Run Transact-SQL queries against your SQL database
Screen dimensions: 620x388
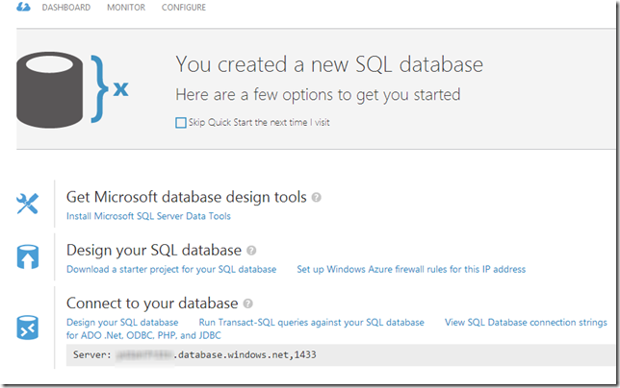point(311,323)
